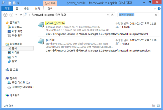
Task: Open the 다운로드 folder
Action: point(17,27)
